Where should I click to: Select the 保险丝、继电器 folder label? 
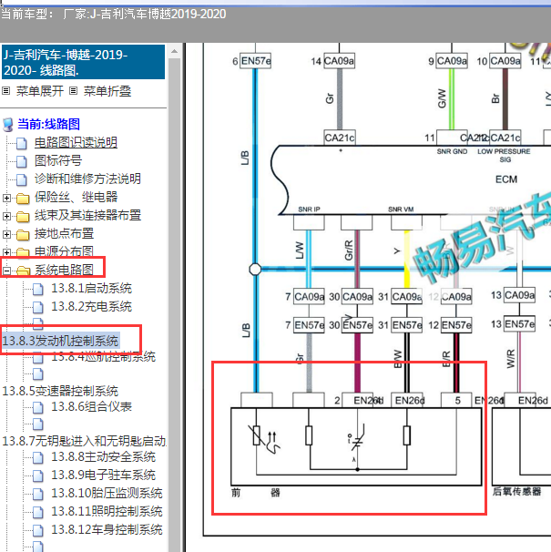click(76, 197)
